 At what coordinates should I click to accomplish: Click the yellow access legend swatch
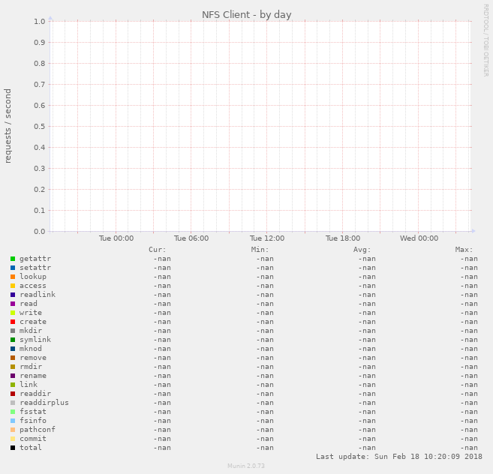pos(13,286)
